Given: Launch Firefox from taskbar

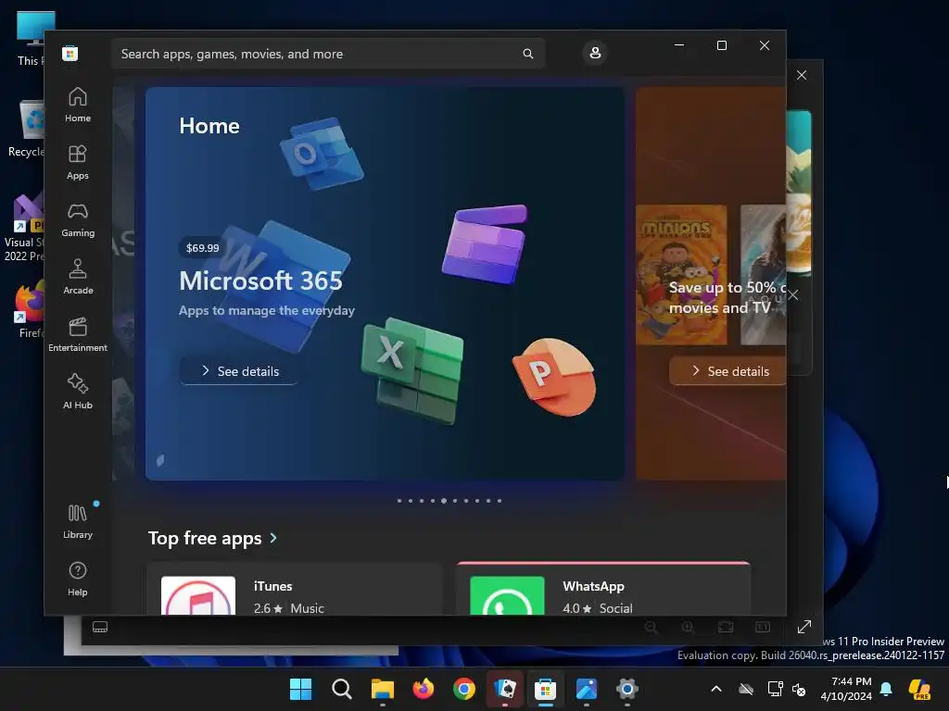Looking at the screenshot, I should [x=423, y=689].
